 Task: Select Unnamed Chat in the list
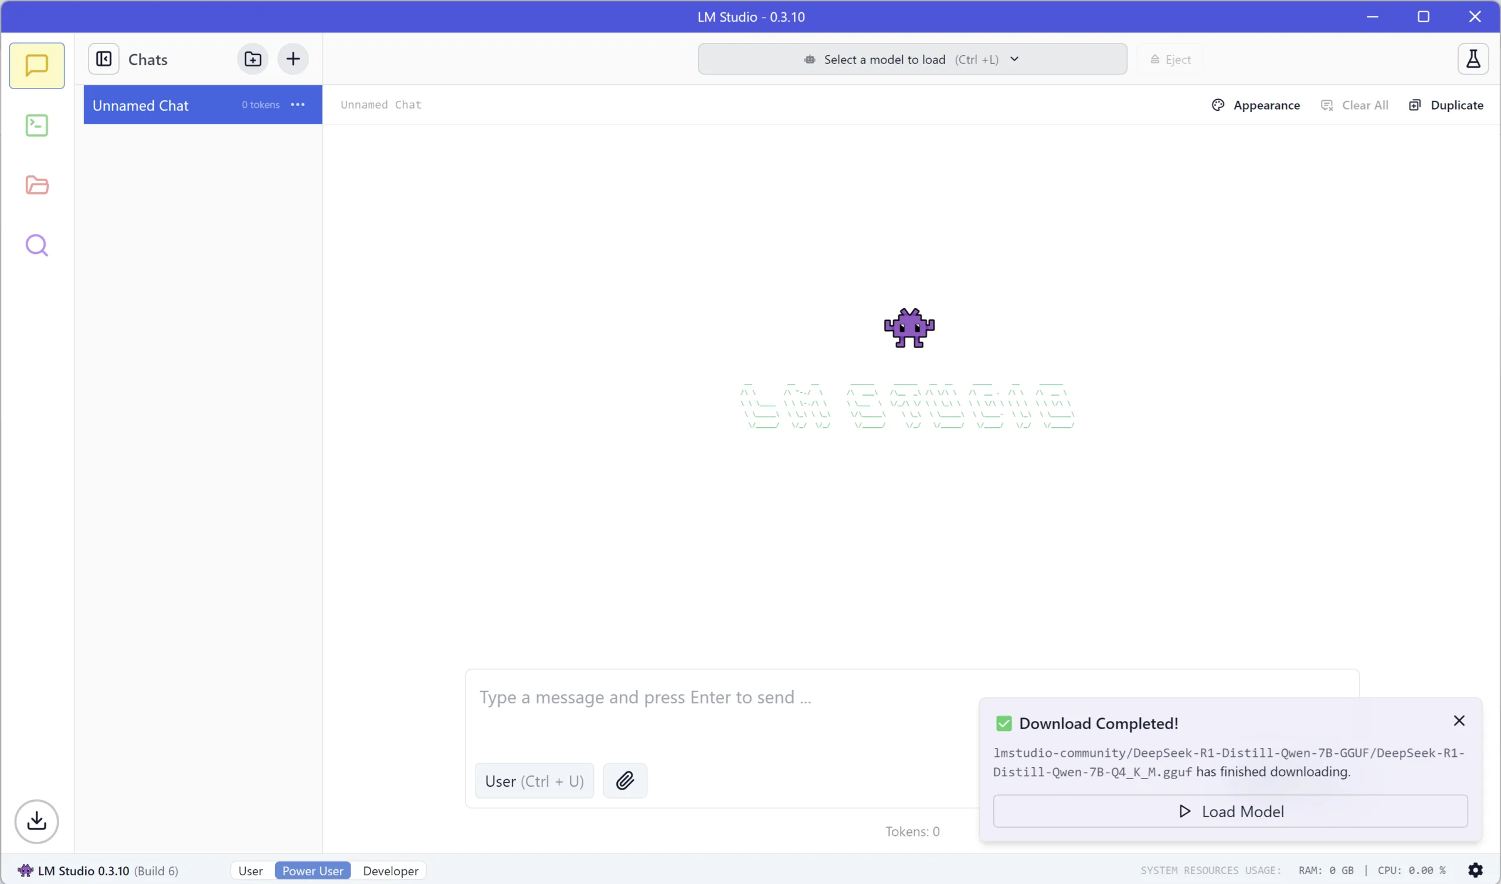[x=202, y=105]
